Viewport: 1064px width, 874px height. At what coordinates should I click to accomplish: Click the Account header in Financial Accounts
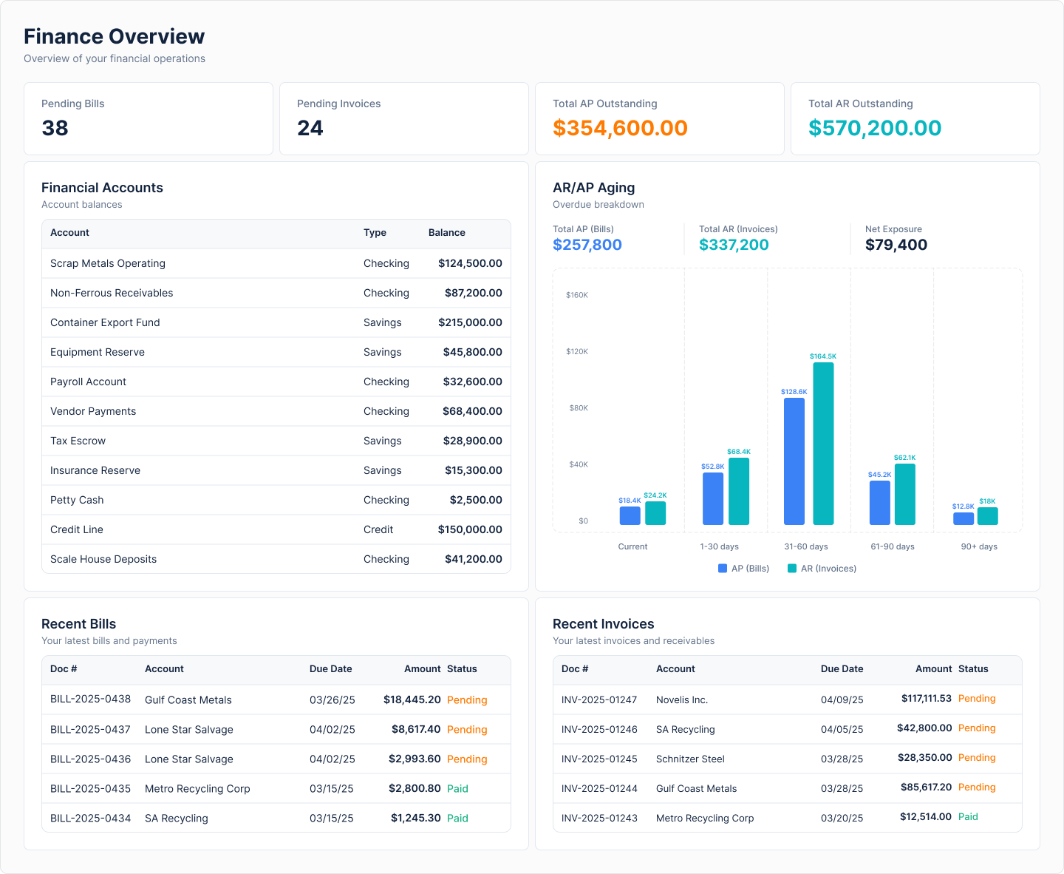(69, 232)
